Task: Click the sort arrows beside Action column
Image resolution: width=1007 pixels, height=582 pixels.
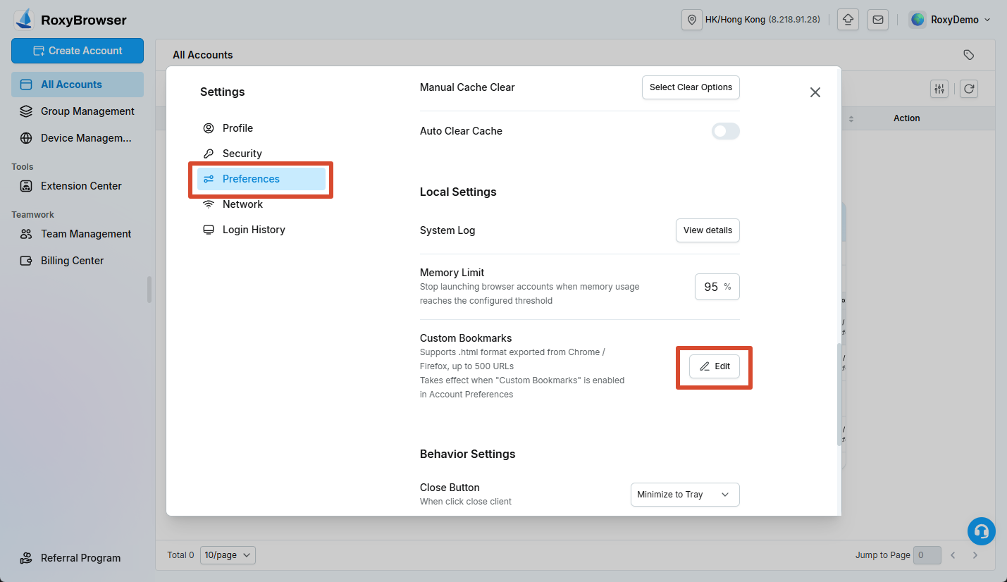Action: (x=851, y=118)
